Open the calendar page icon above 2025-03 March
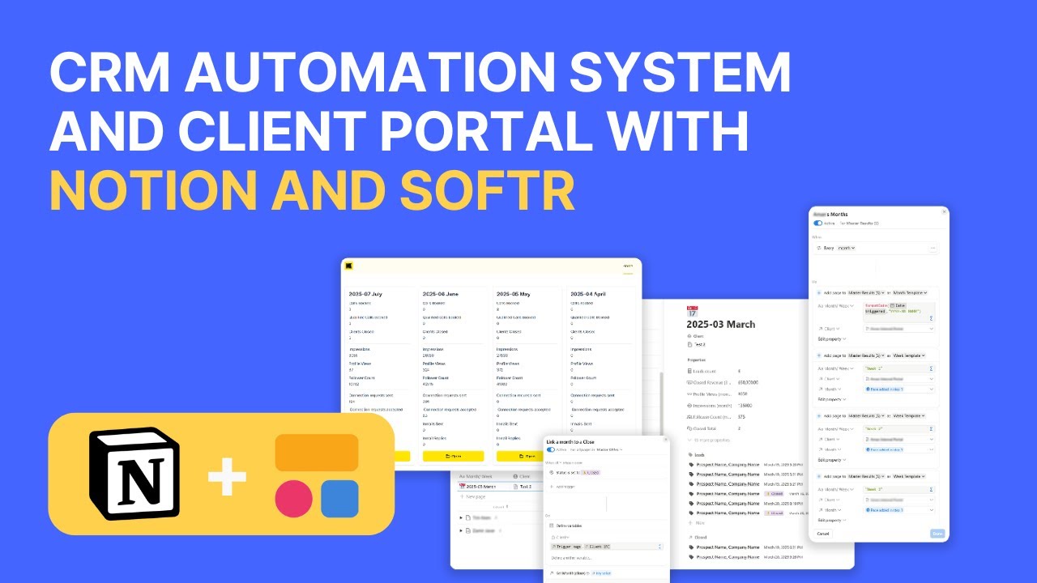 pyautogui.click(x=693, y=312)
